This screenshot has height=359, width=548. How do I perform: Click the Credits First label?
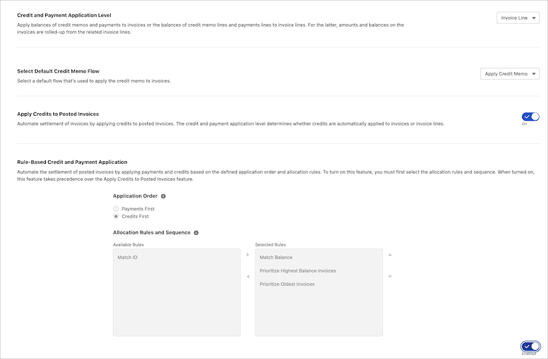[135, 216]
